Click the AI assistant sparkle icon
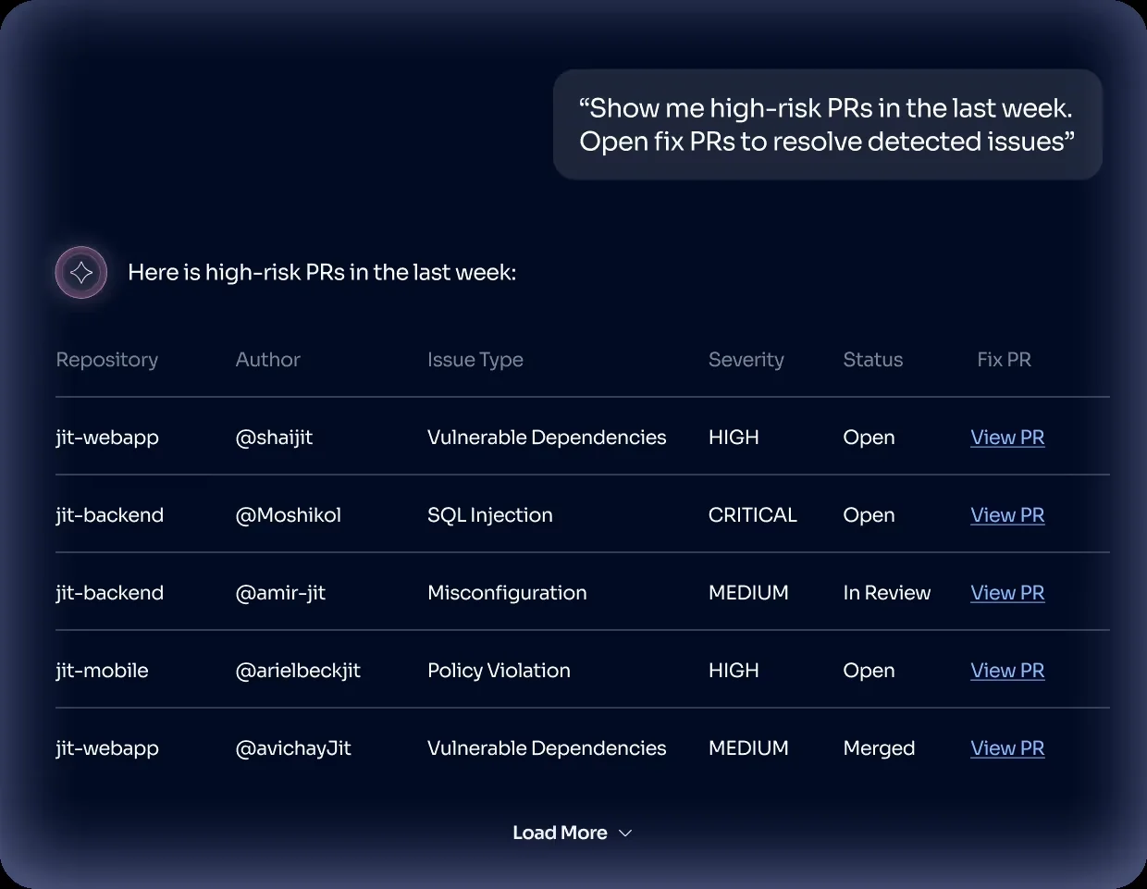The width and height of the screenshot is (1147, 889). coord(80,272)
